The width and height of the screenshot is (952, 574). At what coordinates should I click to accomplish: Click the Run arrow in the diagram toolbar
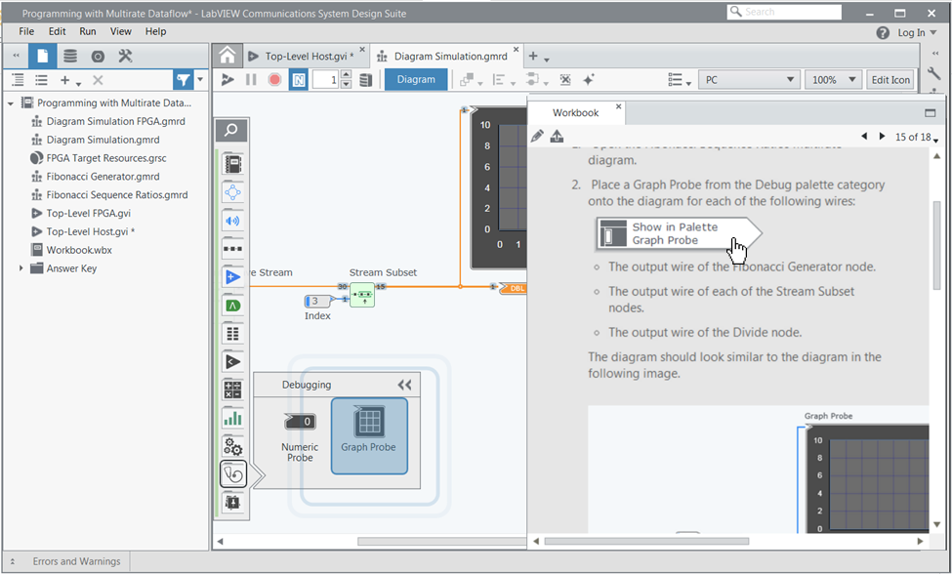tap(228, 80)
